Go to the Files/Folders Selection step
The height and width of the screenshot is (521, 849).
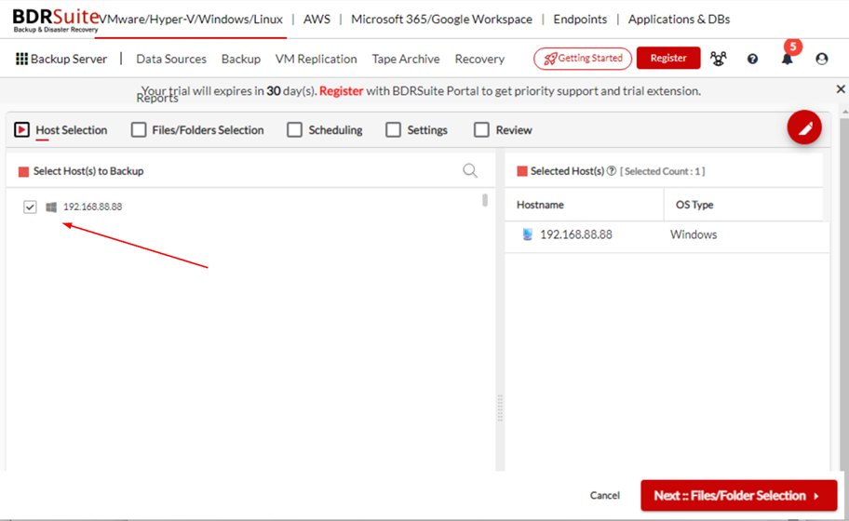[208, 130]
